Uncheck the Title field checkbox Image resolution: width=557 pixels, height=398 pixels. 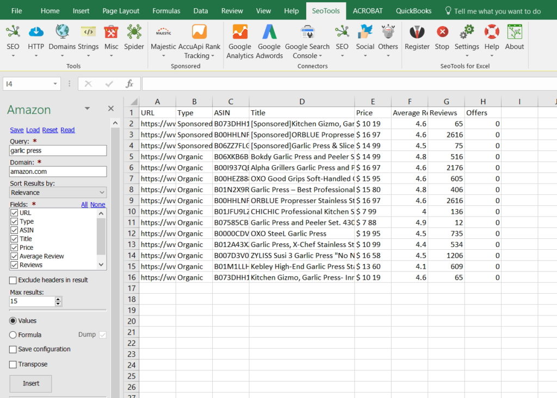14,239
